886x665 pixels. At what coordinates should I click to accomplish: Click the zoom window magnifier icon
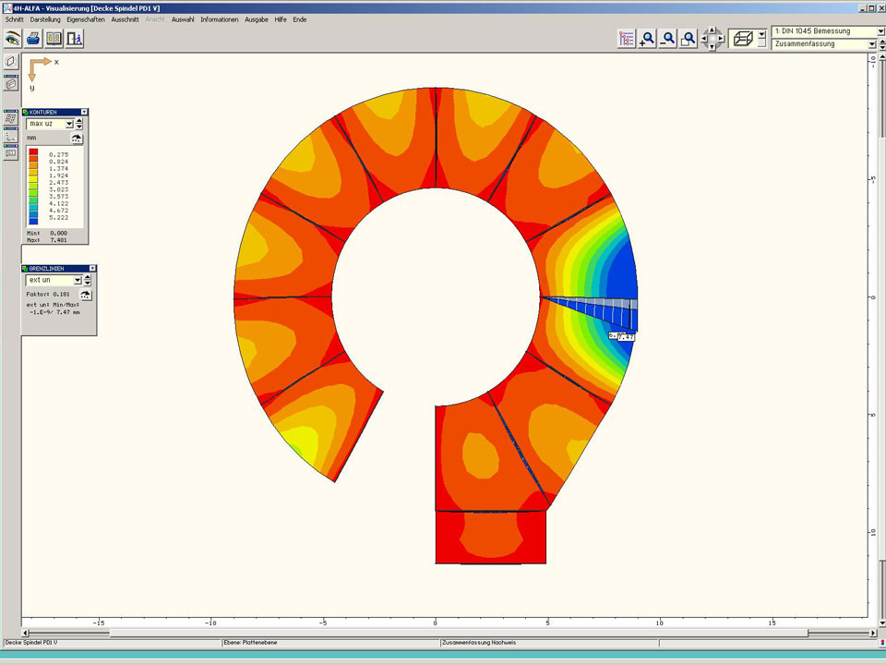pos(688,39)
